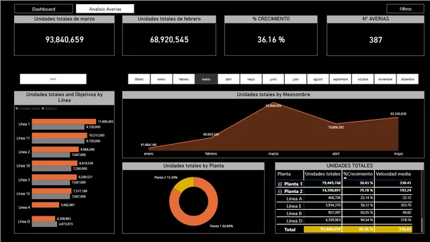The height and width of the screenshot is (242, 430).
Task: Select abril month slicer
Action: [x=228, y=79]
